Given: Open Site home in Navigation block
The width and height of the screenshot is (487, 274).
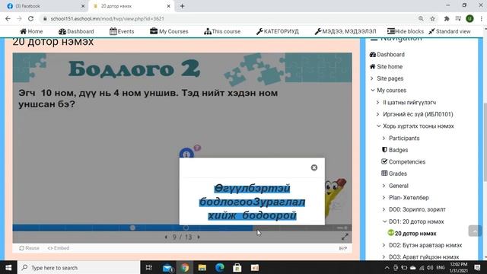Looking at the screenshot, I should (386, 66).
